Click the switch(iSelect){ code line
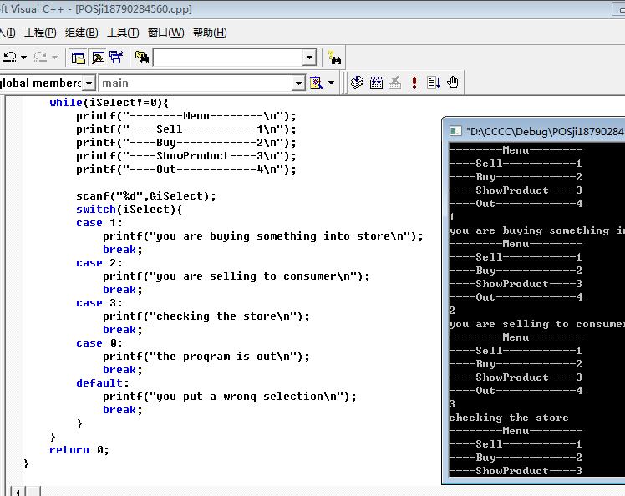The image size is (625, 496). (129, 210)
